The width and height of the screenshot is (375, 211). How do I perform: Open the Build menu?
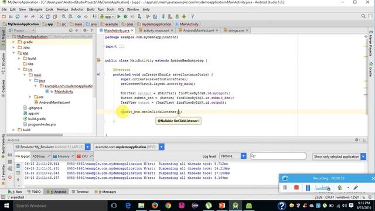coord(90,9)
